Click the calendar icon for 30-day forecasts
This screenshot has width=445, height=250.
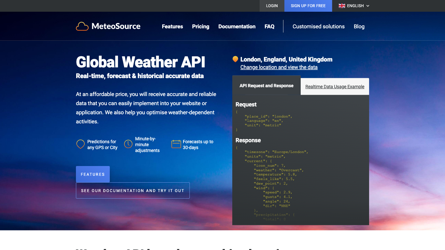point(176,144)
